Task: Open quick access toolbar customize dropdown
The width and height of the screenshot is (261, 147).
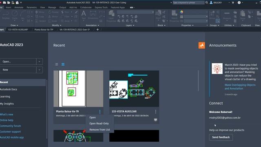Action: tap(21, 3)
